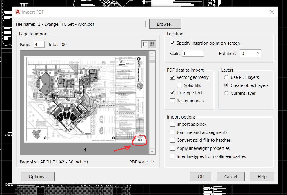
Task: Select the page 4 preview thumbnail
Action: (x=85, y=100)
